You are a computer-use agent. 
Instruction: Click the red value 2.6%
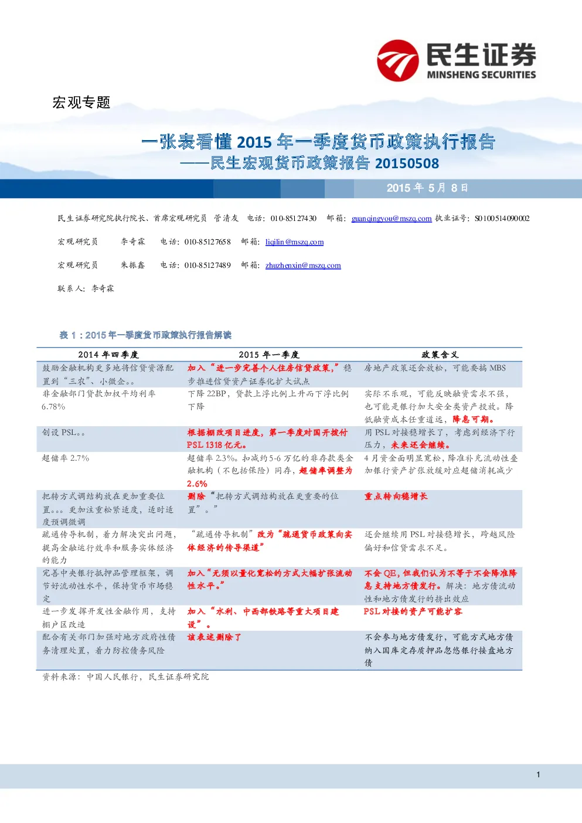coord(198,484)
